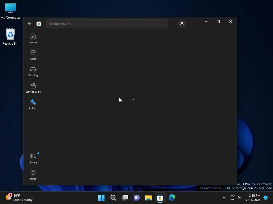273x204 pixels.
Task: Open the Help section
Action: [x=33, y=175]
